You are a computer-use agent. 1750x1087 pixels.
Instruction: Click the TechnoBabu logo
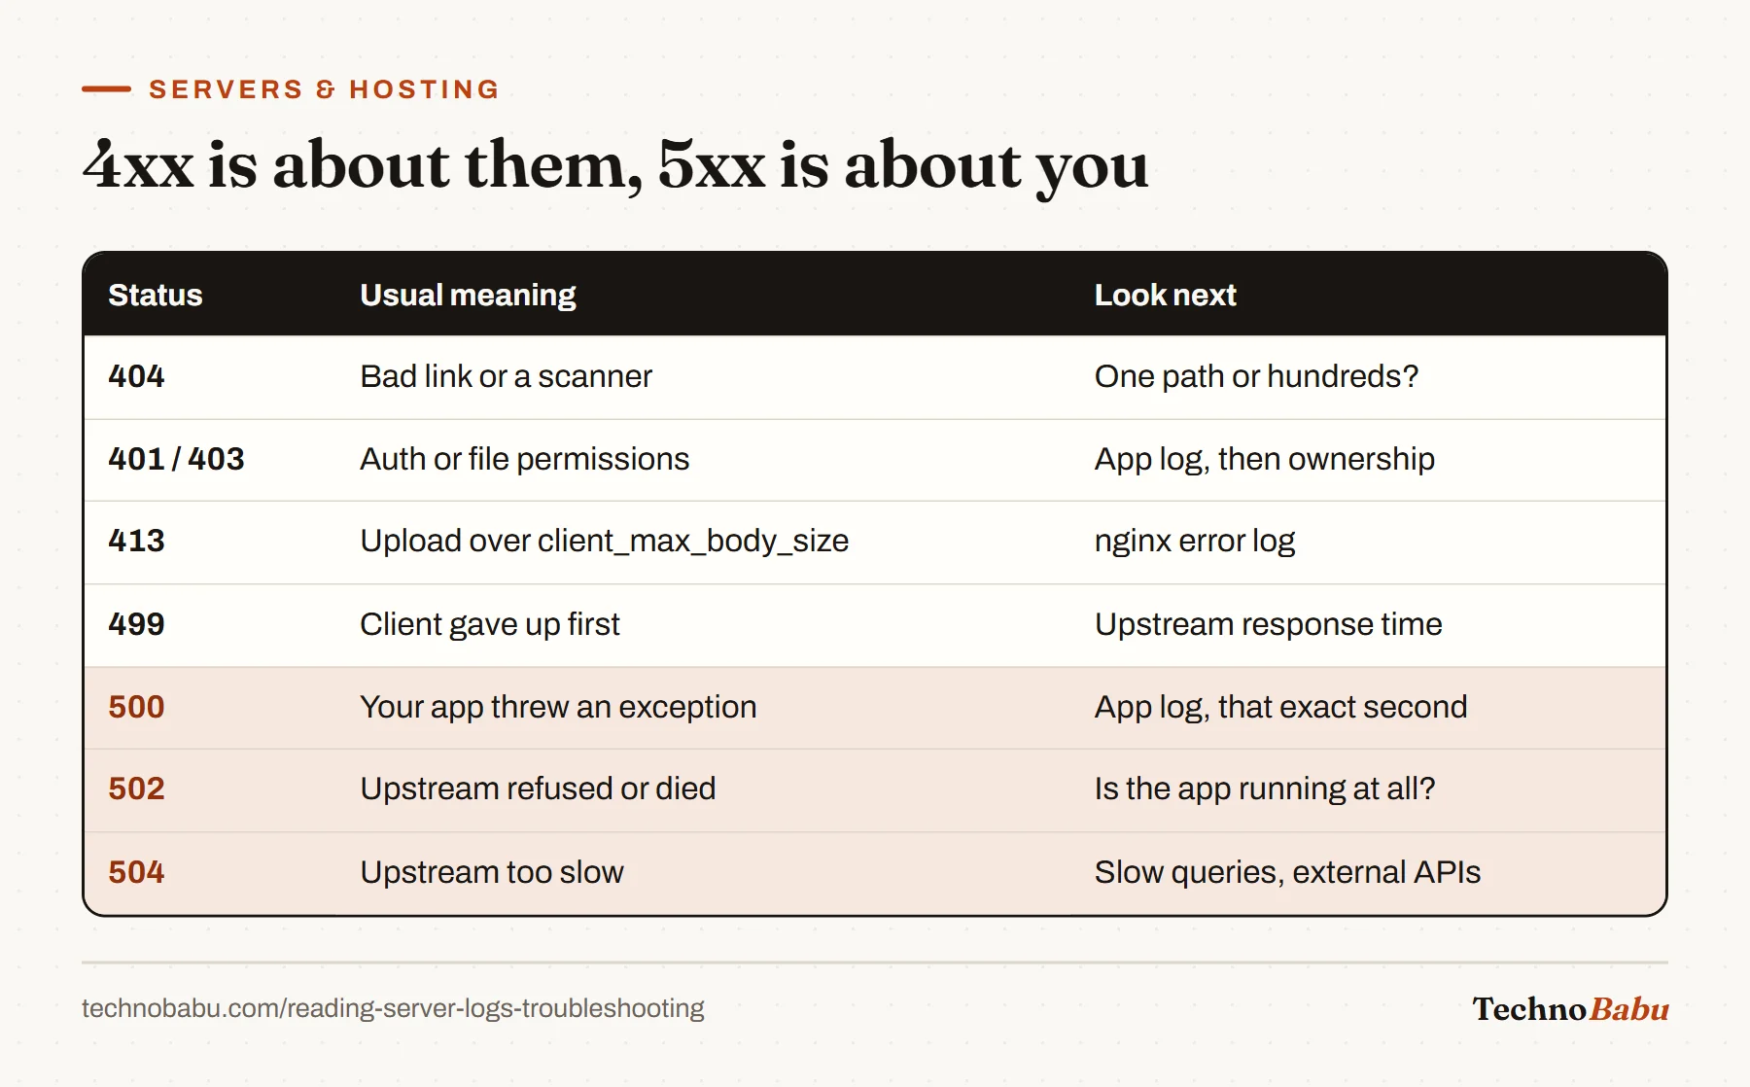(x=1570, y=1009)
